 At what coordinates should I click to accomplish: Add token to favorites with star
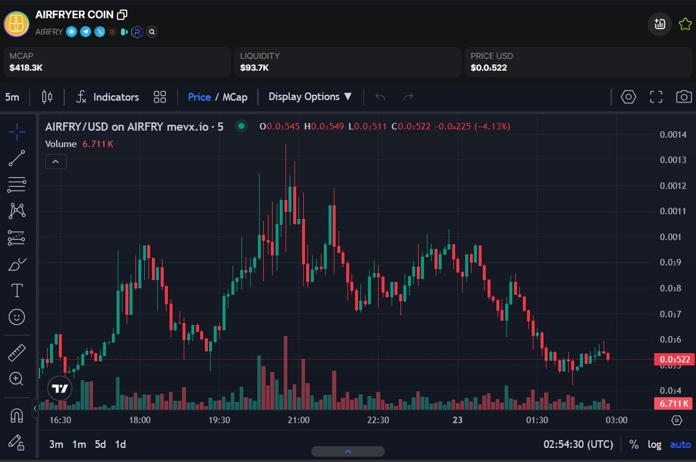click(x=685, y=24)
